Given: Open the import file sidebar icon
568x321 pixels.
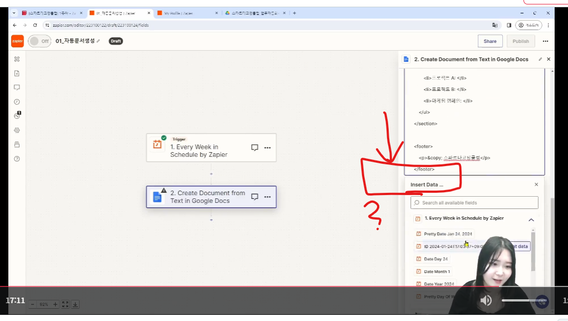Looking at the screenshot, I should click(17, 73).
